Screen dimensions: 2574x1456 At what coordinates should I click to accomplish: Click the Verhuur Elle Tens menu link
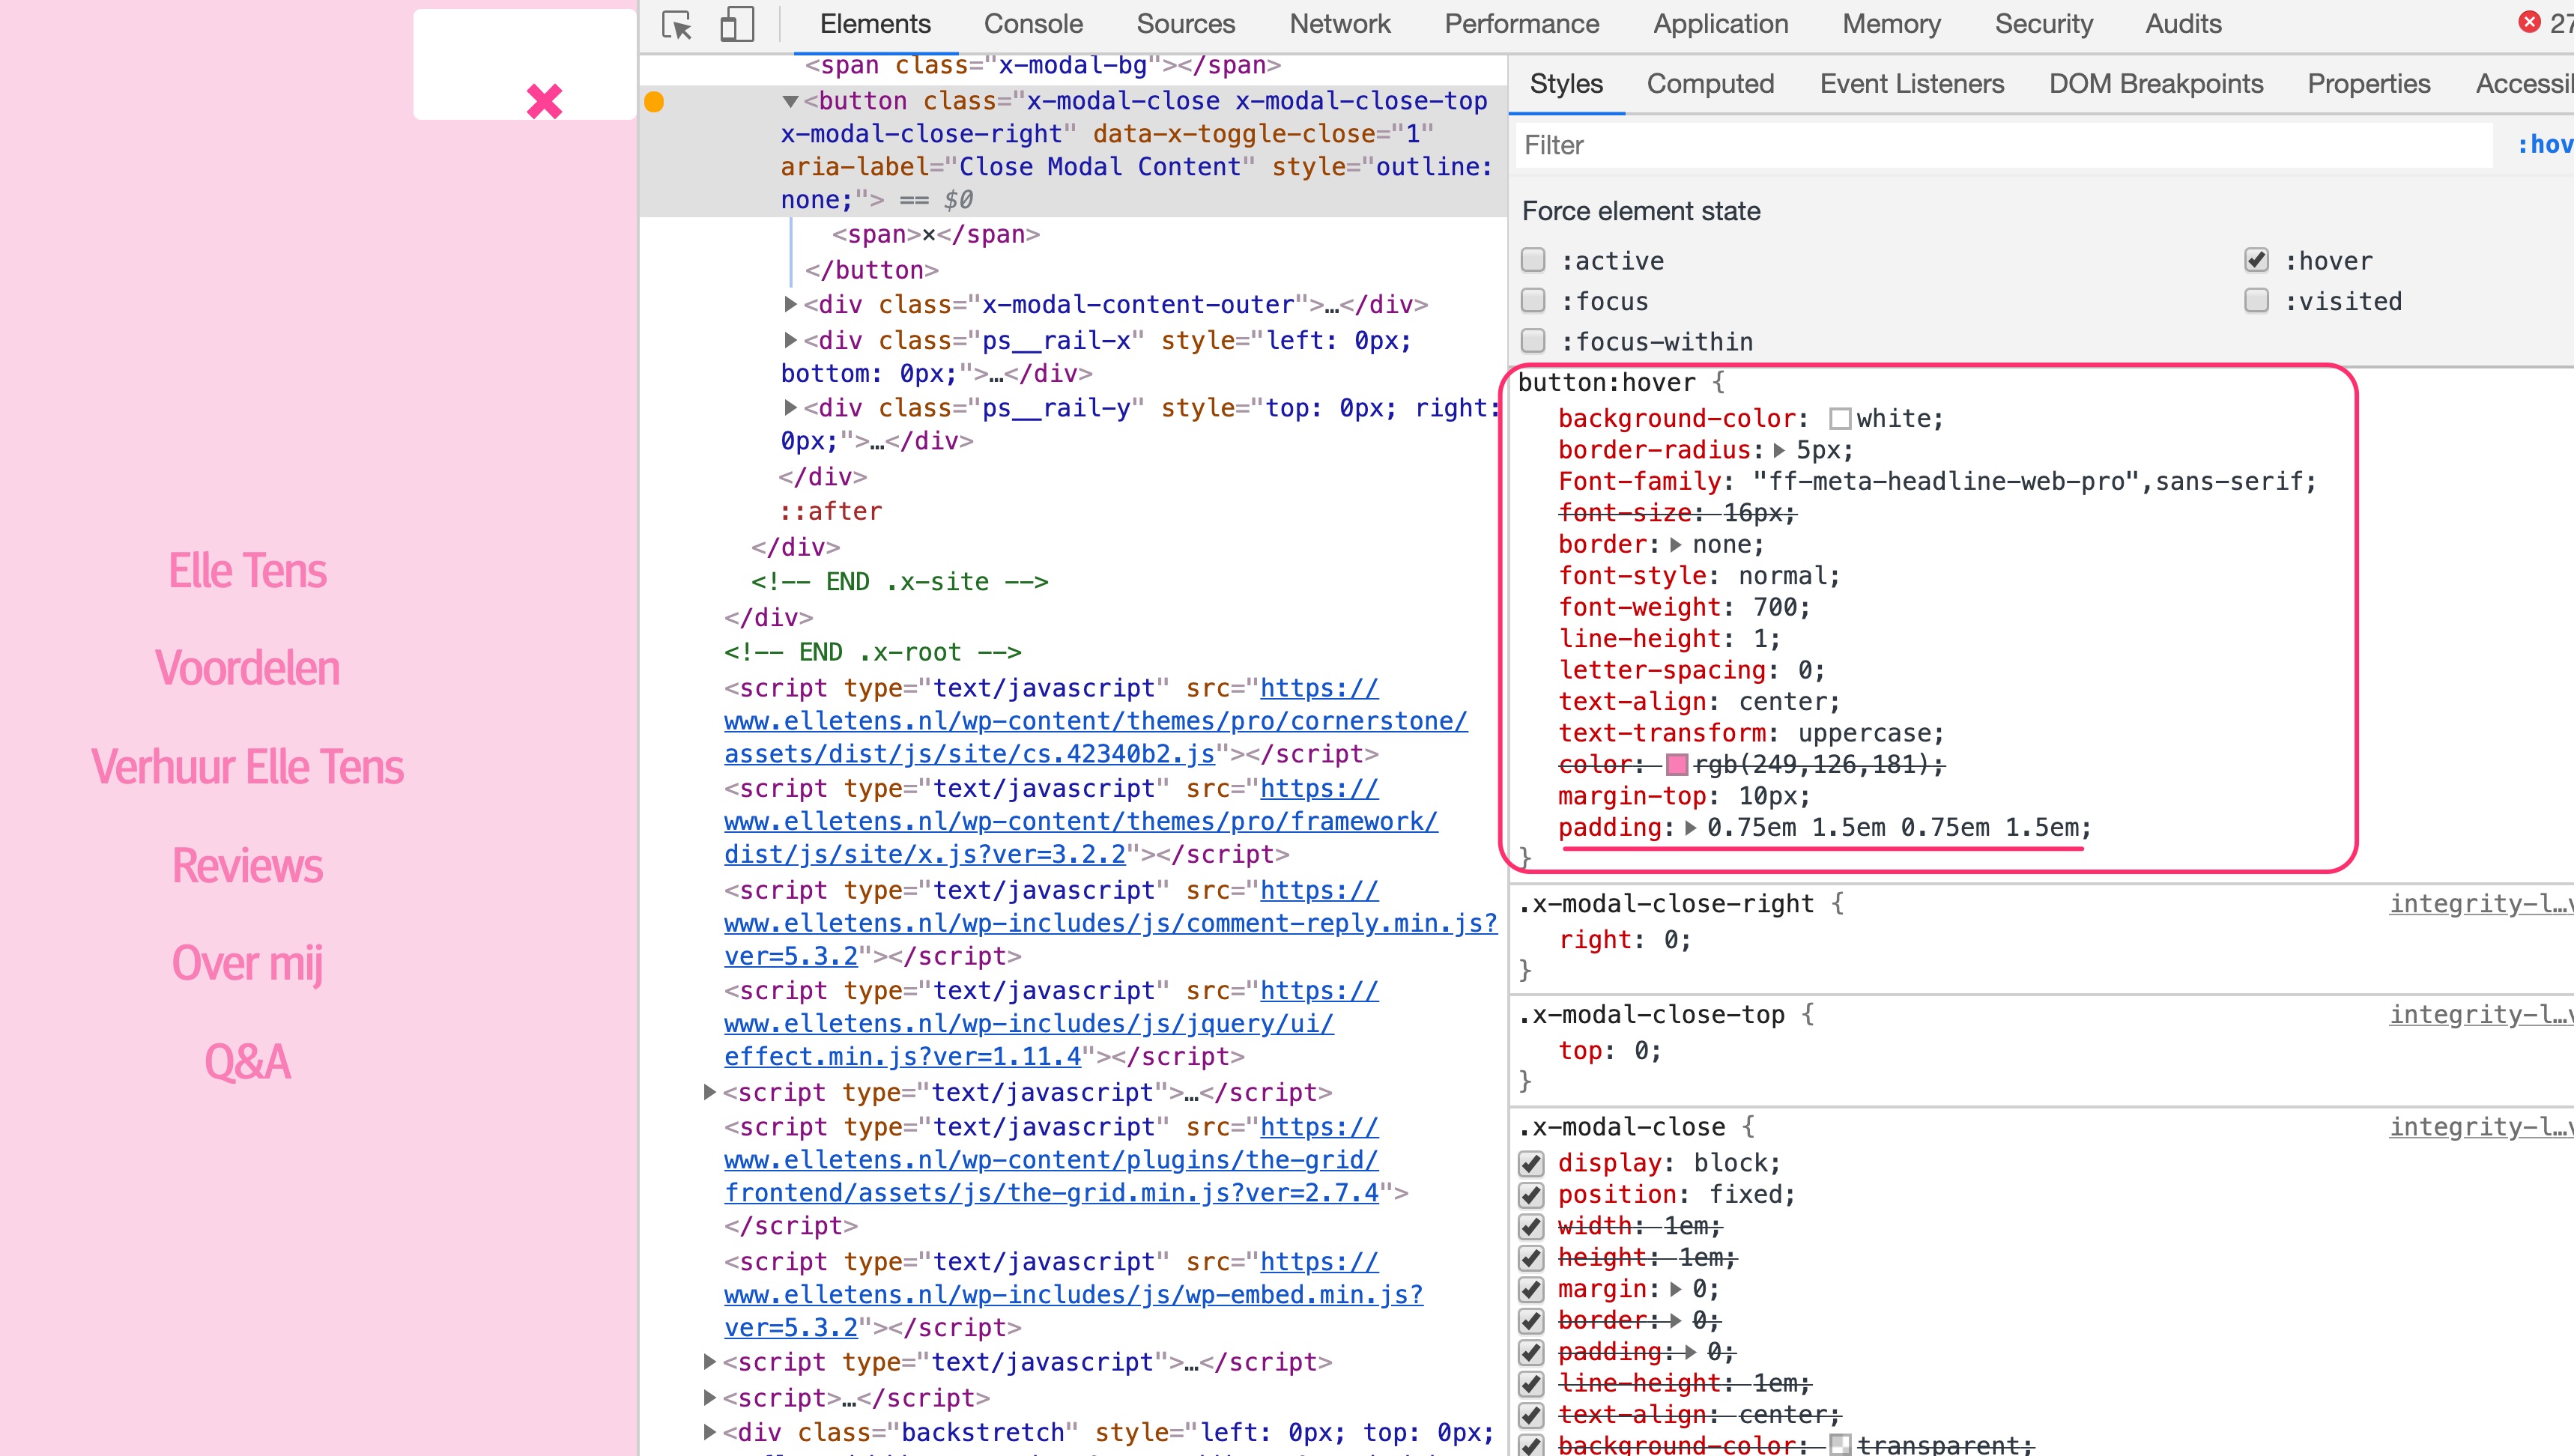pyautogui.click(x=247, y=767)
